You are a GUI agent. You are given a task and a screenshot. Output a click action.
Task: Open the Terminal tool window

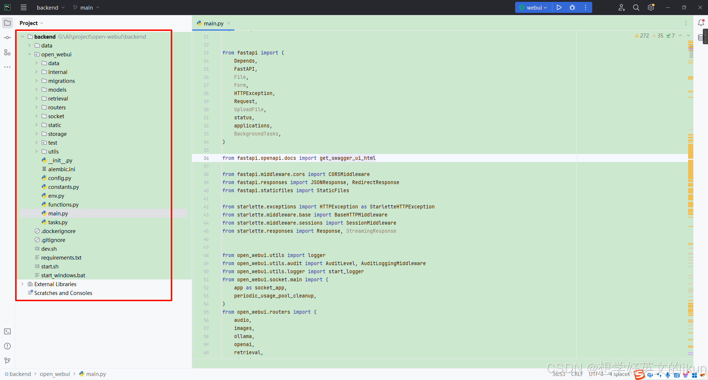(7, 331)
